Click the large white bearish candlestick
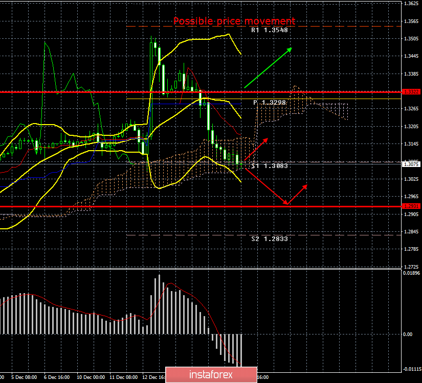422x383 pixels. click(209, 117)
